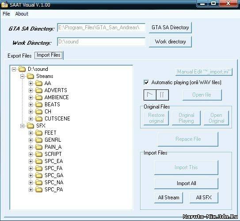240x221 pixels.
Task: Toggle Automatic playing checkbox
Action: [x=146, y=82]
